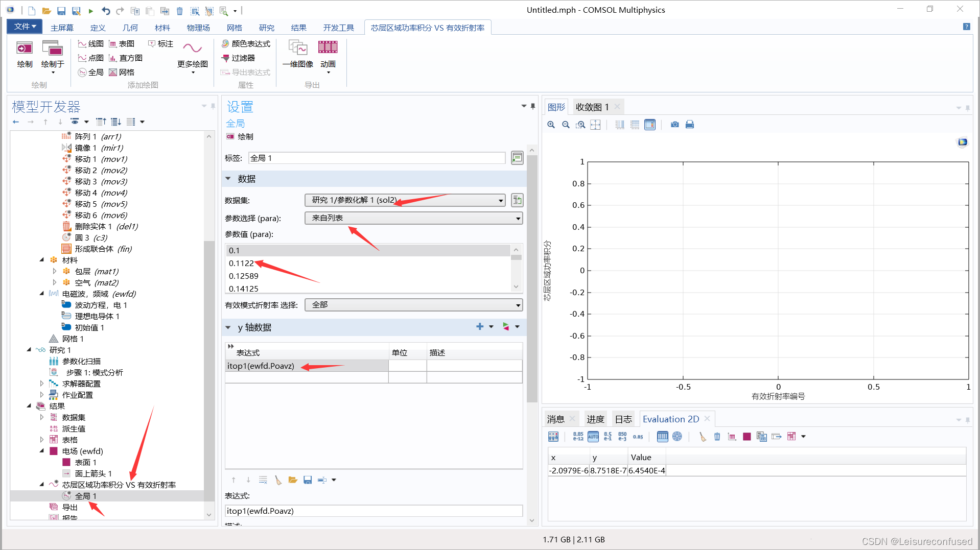Open the 绘制于 dropdown
This screenshot has width=980, height=550.
tap(53, 57)
